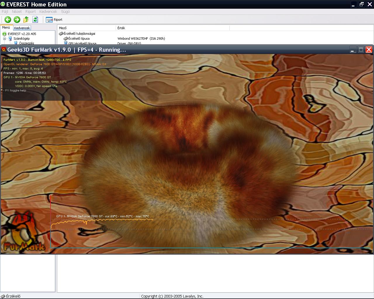This screenshot has height=299, width=374.
Task: Switch to the Menü tab
Action: click(6, 27)
